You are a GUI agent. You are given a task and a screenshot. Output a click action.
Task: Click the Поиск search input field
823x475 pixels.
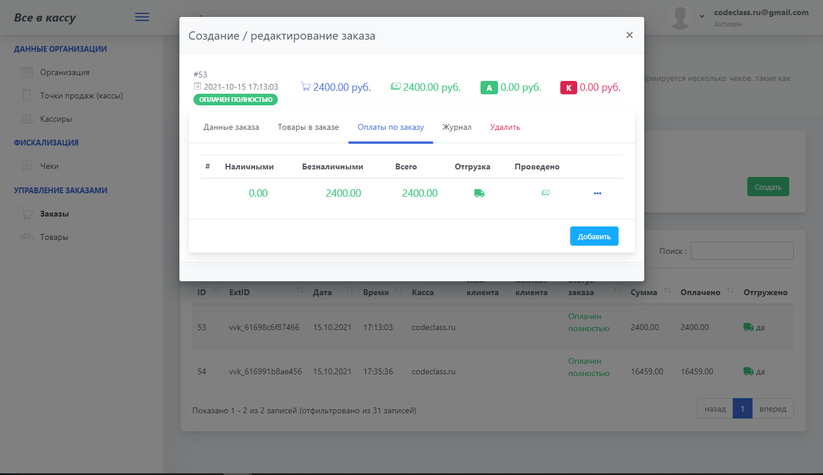741,251
